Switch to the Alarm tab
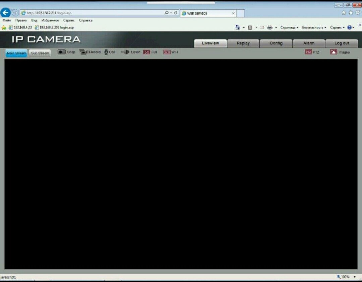The height and width of the screenshot is (282, 362). pyautogui.click(x=309, y=43)
